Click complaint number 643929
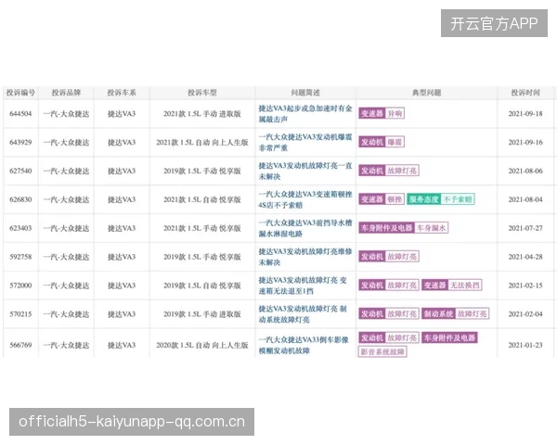 click(20, 143)
